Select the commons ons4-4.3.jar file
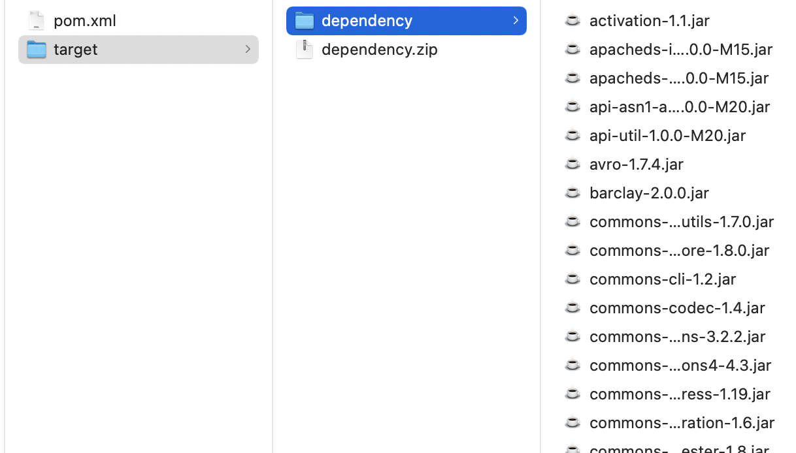Screen dimensions: 796x453 pos(680,365)
